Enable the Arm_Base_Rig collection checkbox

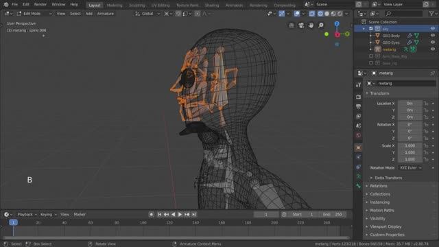[x=371, y=56]
